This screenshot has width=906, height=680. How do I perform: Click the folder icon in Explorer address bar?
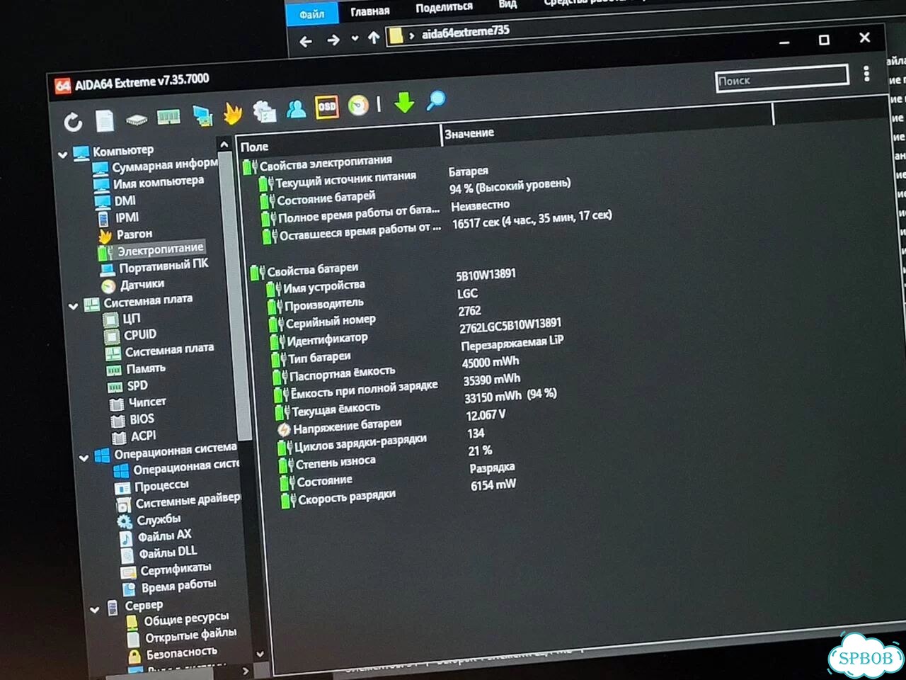(x=396, y=35)
